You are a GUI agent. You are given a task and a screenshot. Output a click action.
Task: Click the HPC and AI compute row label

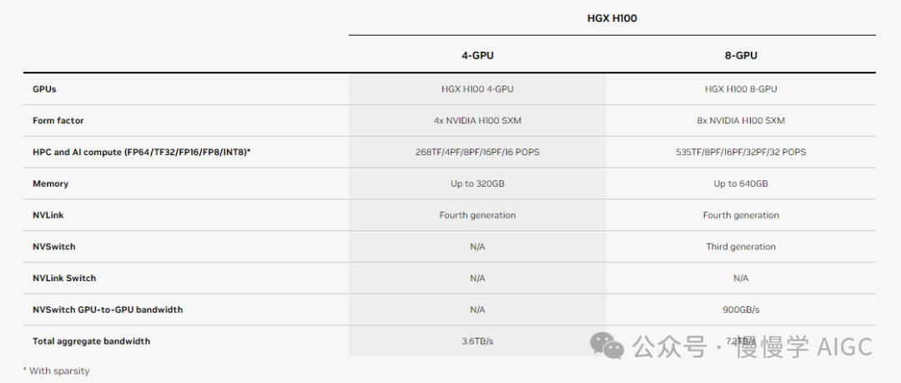point(142,152)
